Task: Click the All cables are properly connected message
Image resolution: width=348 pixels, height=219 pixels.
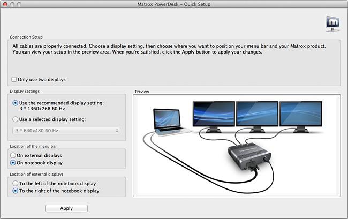Action: [169, 49]
